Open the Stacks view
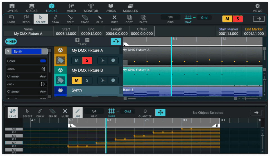 click(x=32, y=8)
